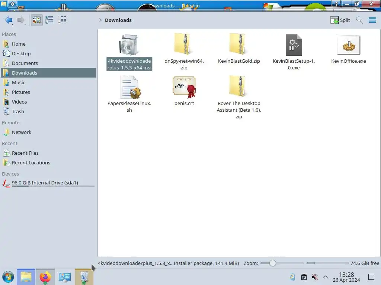381x285 pixels.
Task: Click the show desktop tray icon
Action: coord(371,277)
